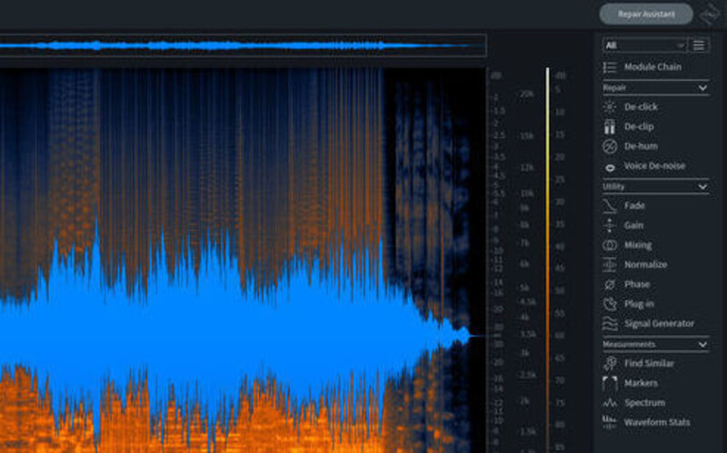Collapse the Repair section
The height and width of the screenshot is (453, 727).
click(702, 87)
